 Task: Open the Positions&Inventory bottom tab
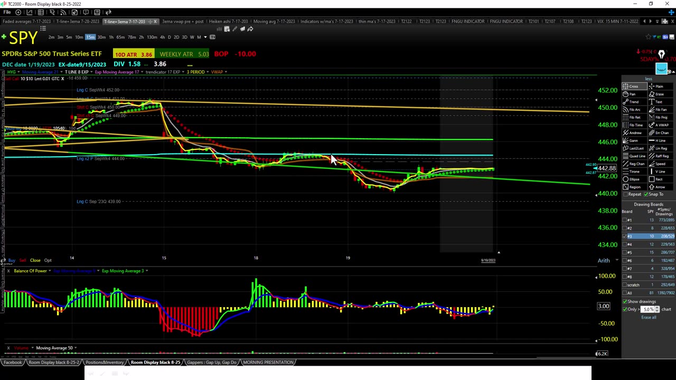(x=105, y=362)
